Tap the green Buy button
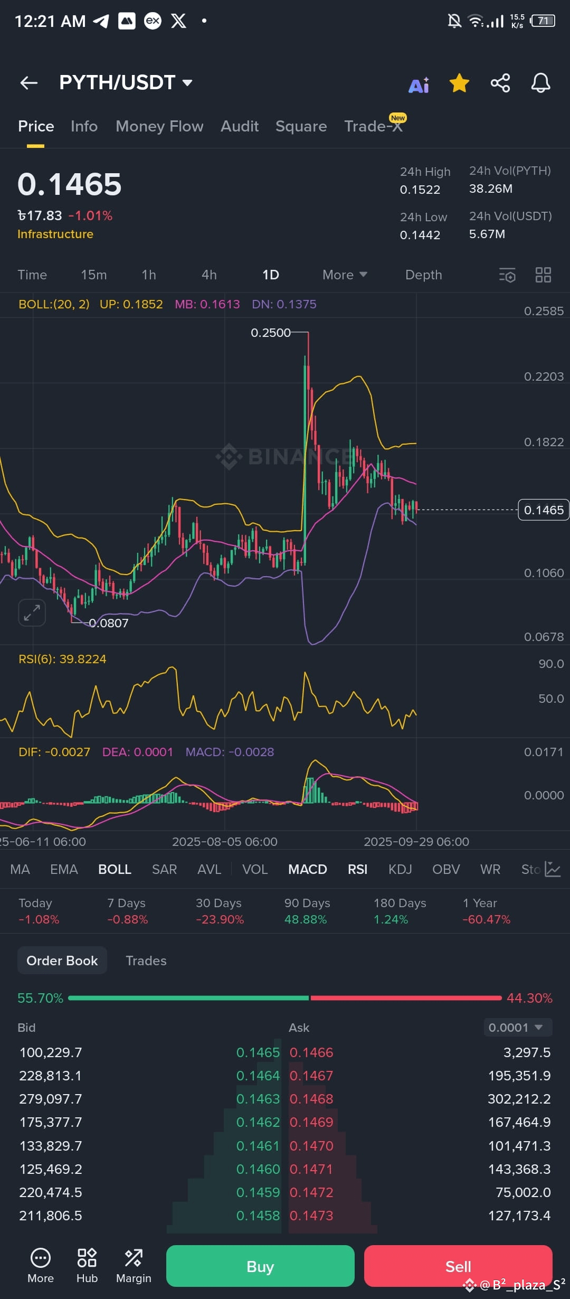This screenshot has width=570, height=1299. [260, 1266]
